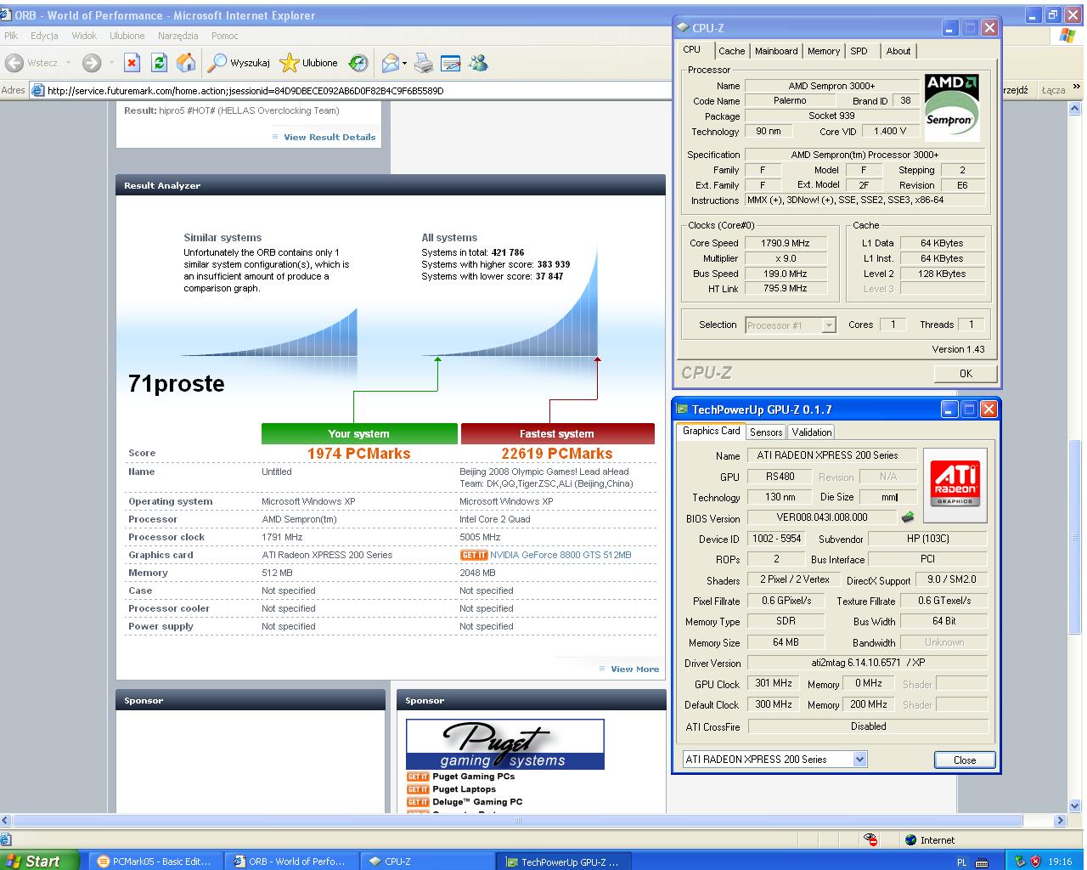Click the network connection tray icon
Screen dimensions: 1087x870
click(1020, 861)
